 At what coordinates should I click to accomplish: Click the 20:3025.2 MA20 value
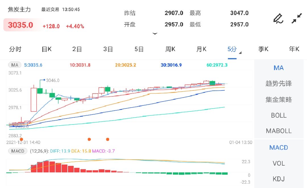[x=126, y=65]
